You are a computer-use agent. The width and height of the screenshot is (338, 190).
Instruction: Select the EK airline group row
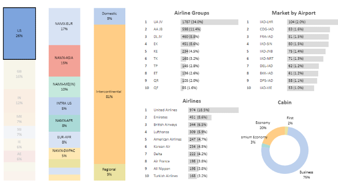pyautogui.click(x=191, y=44)
